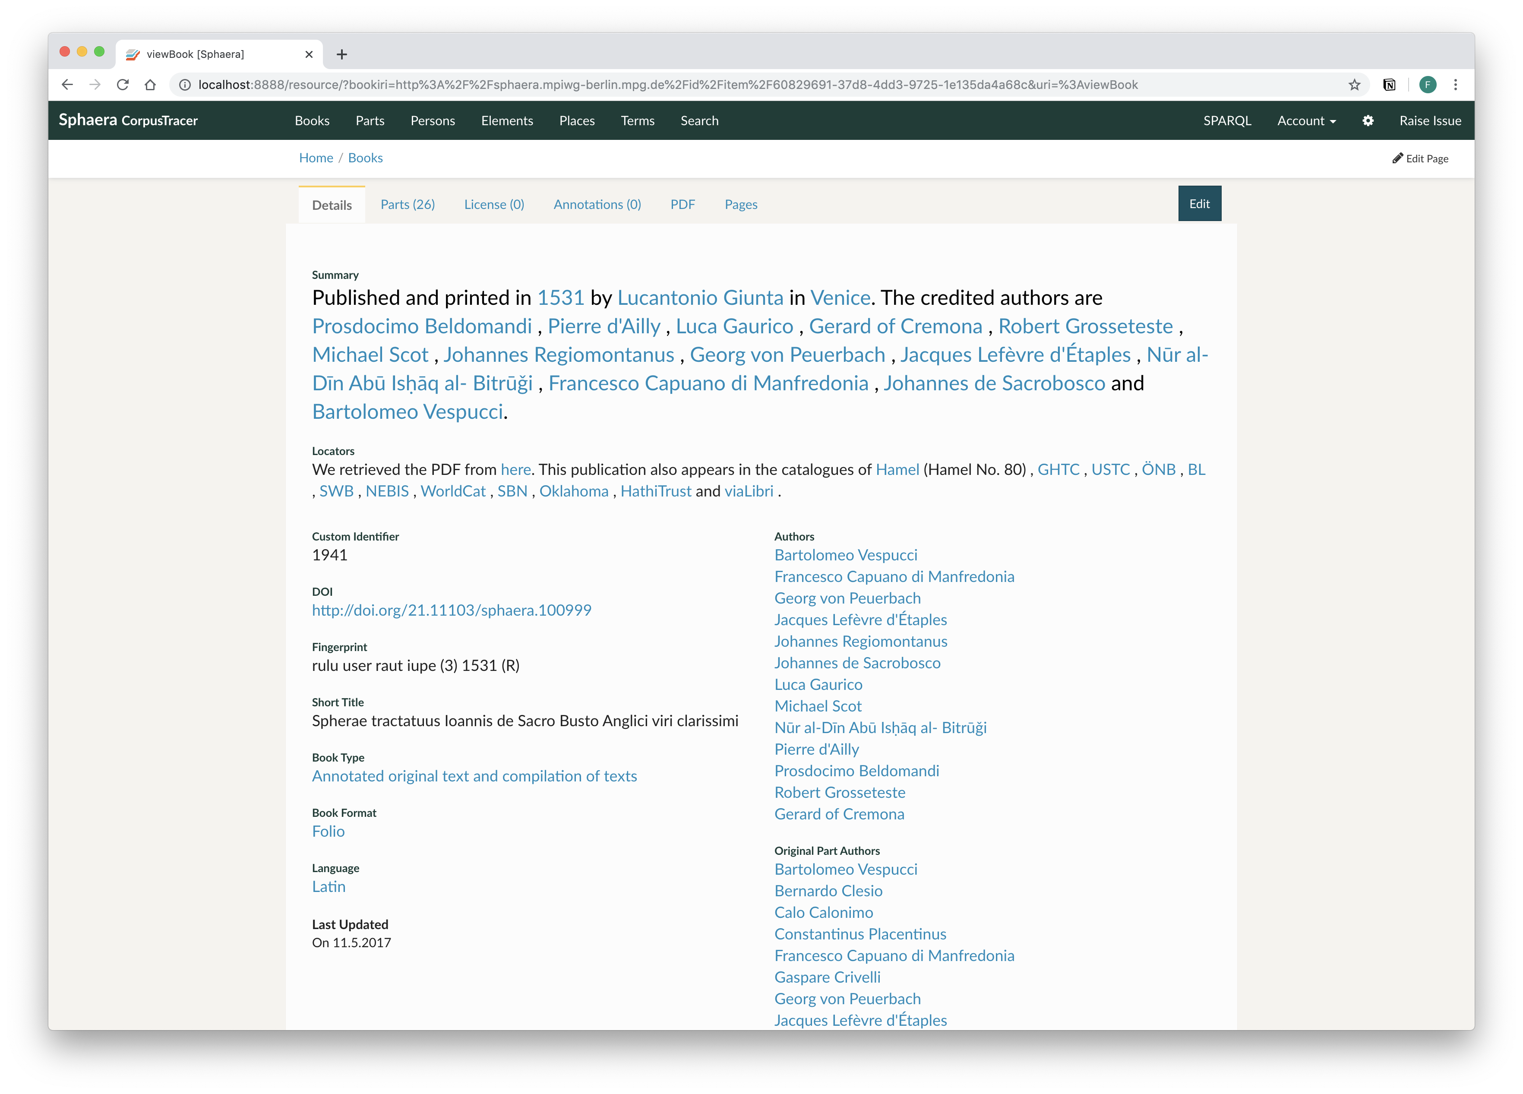
Task: Click the browser back arrow
Action: (66, 85)
